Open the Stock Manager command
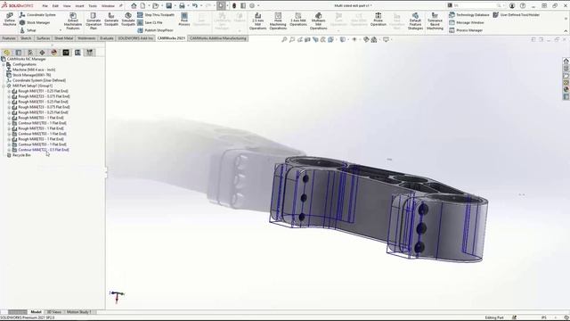The image size is (570, 321). (x=35, y=22)
